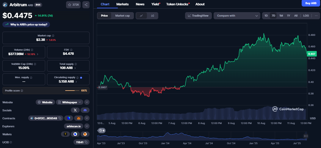Copy the UCID 11841 icon
Viewport: 321px width, 148px height.
click(86, 142)
